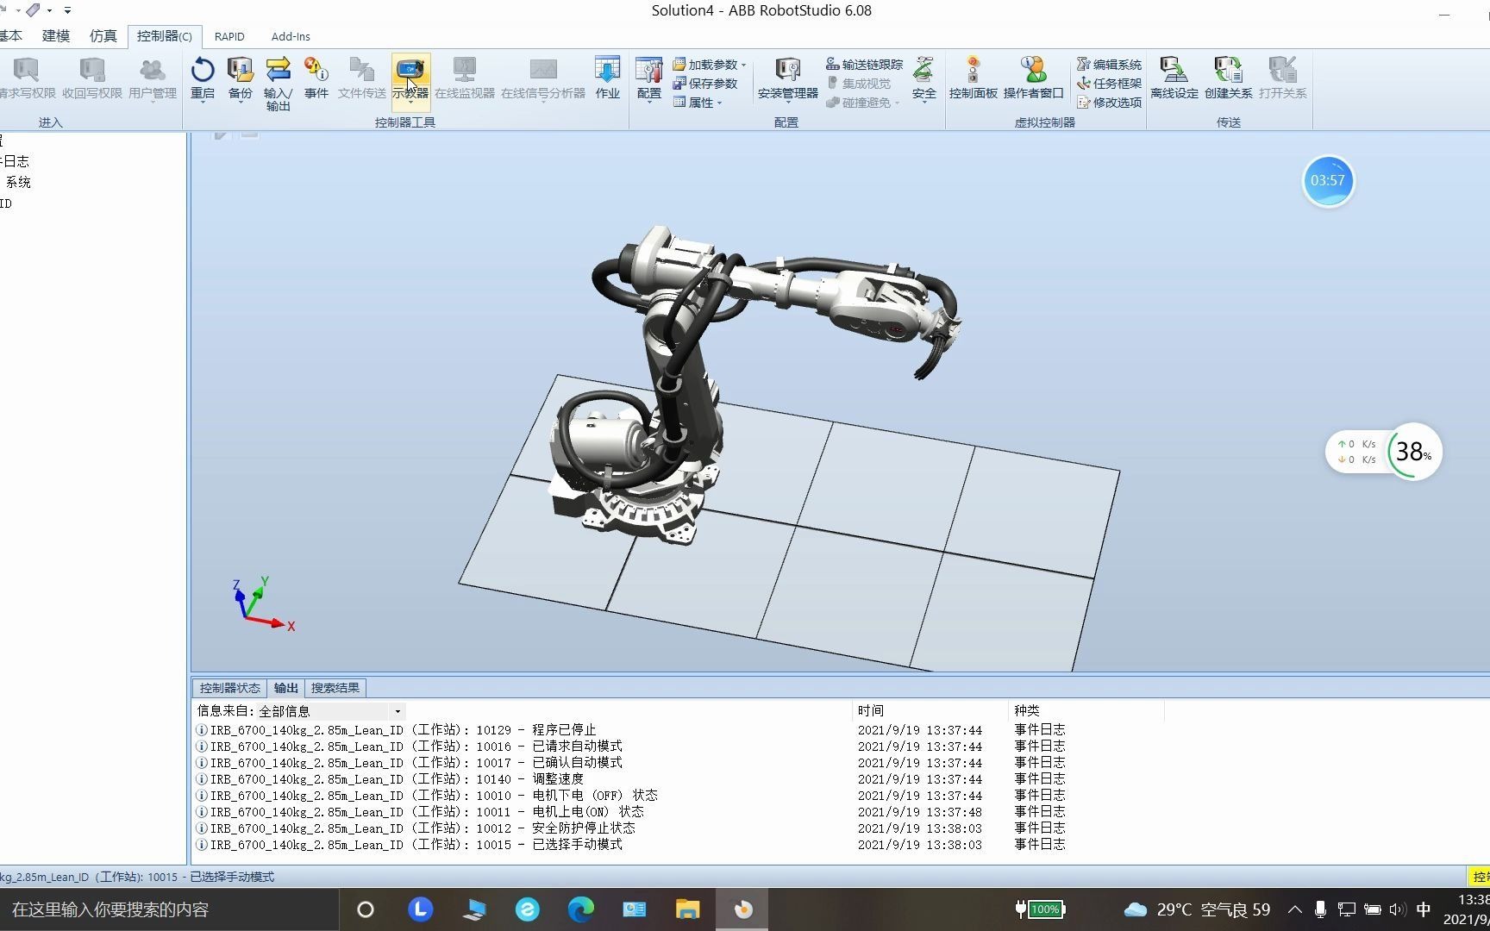Viewport: 1490px width, 931px height.
Task: Click 编辑系统 edit system
Action: pos(1109,65)
